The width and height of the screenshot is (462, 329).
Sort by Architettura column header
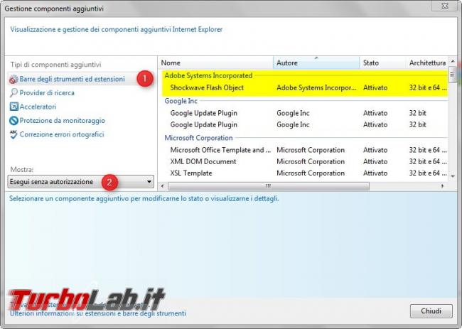(x=427, y=63)
